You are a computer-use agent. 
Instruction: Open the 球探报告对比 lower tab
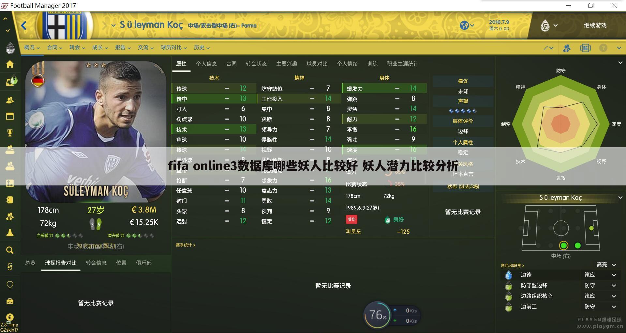point(61,263)
